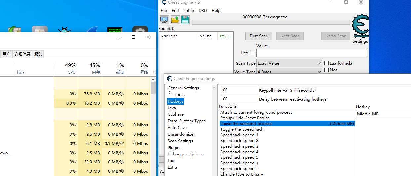The height and width of the screenshot is (176, 411).
Task: Open the Table menu
Action: click(189, 11)
